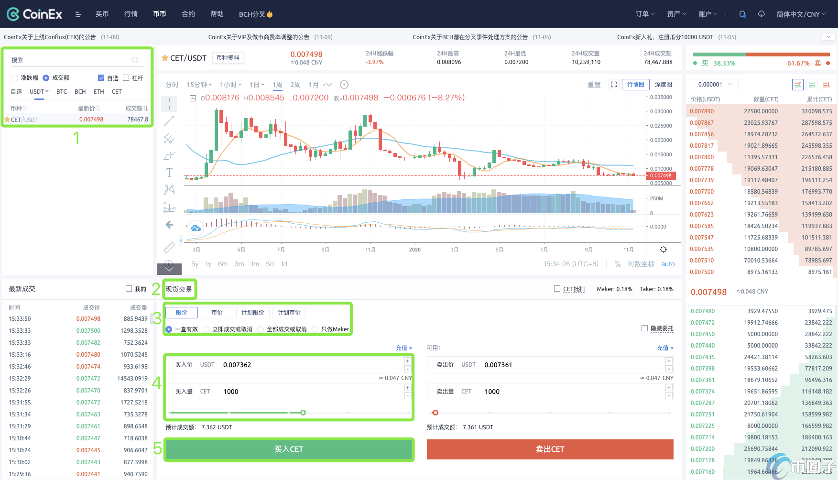Open the notifications bell icon
838x480 pixels.
[742, 14]
